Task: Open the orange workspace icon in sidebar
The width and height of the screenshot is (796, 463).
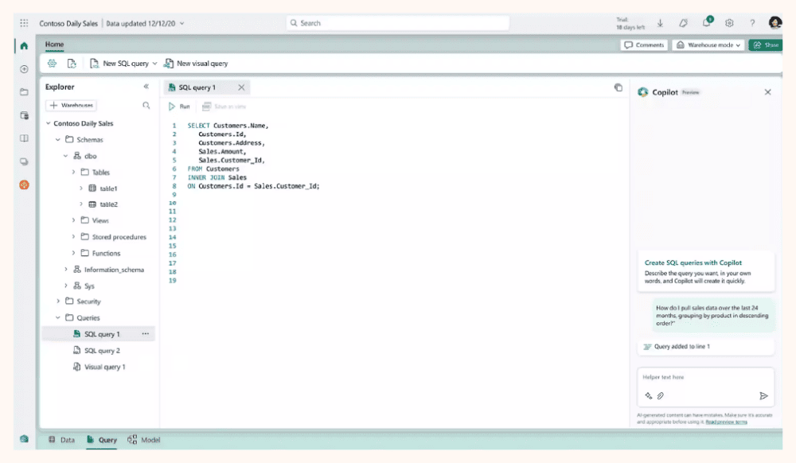Action: (x=24, y=185)
